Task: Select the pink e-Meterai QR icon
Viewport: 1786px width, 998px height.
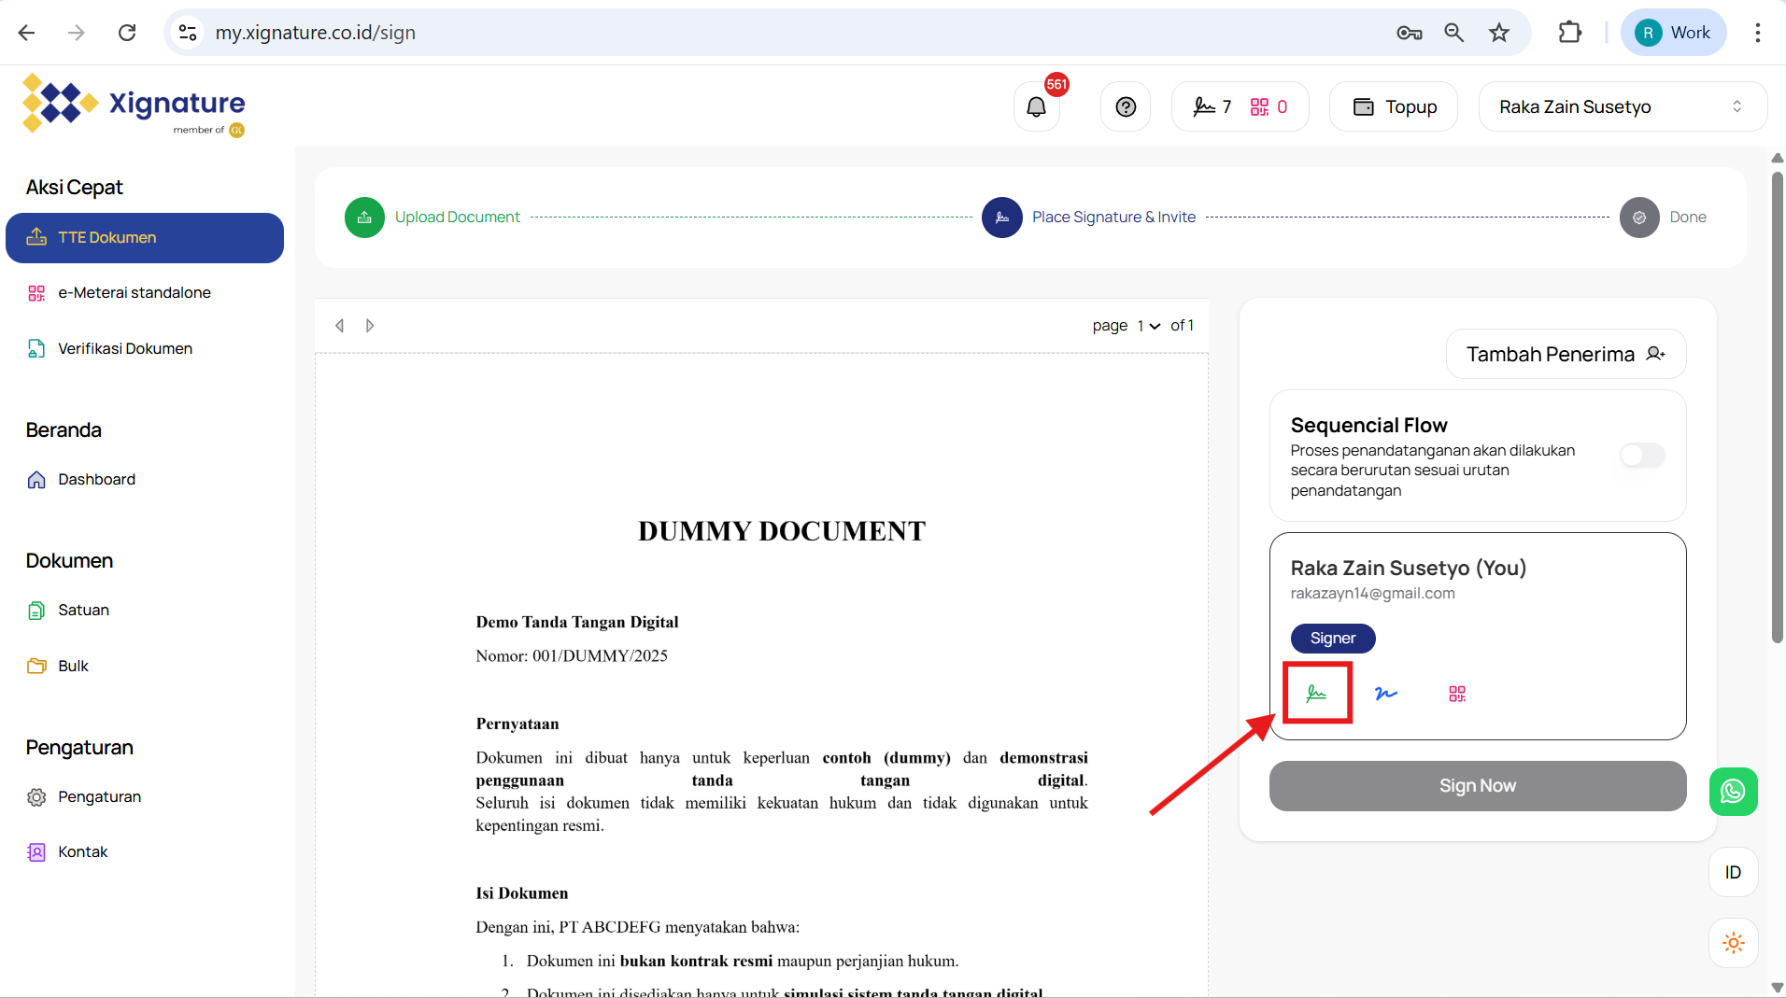Action: pyautogui.click(x=1456, y=693)
